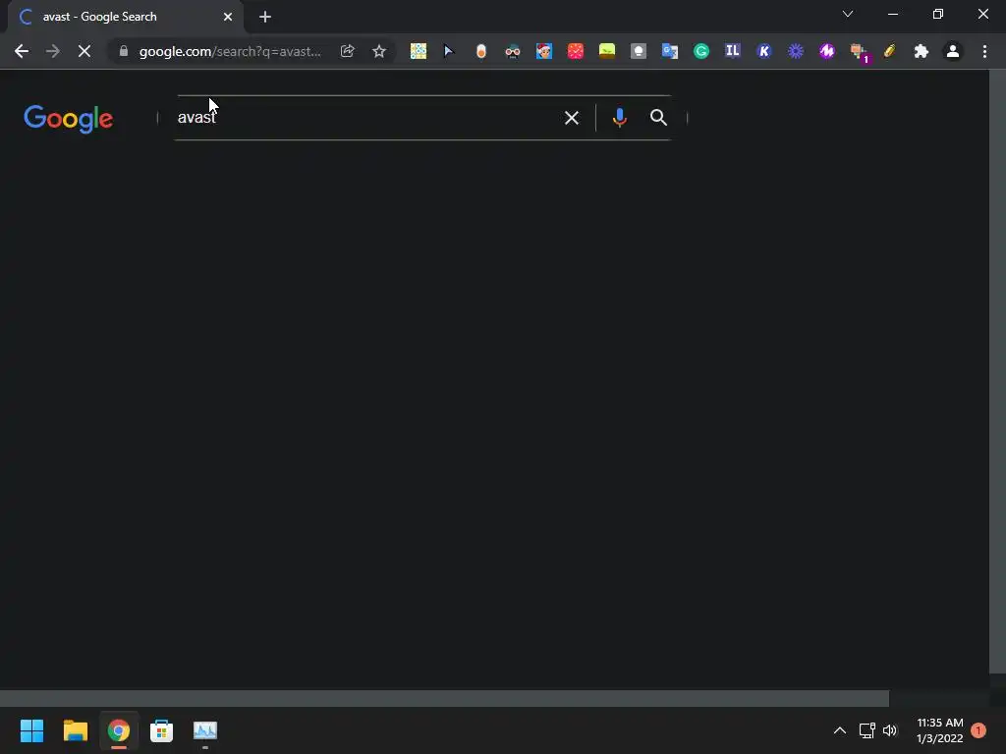Open the Extensions puzzle piece menu
1006x754 pixels.
922,51
